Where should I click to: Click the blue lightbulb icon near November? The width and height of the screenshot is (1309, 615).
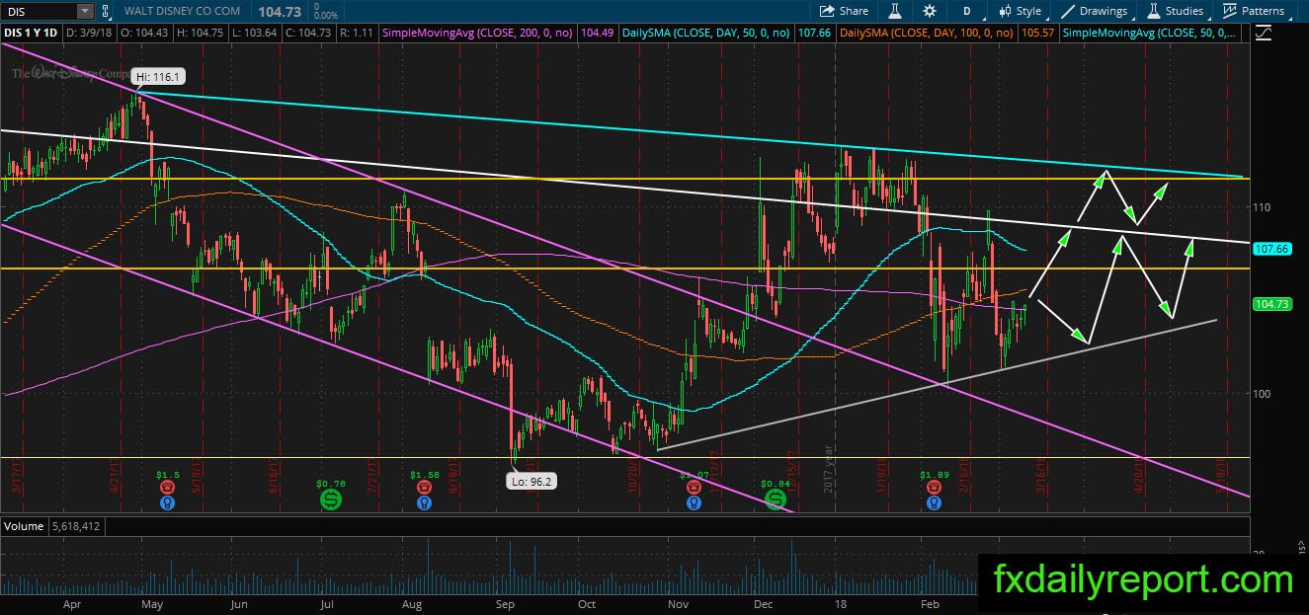pyautogui.click(x=695, y=502)
